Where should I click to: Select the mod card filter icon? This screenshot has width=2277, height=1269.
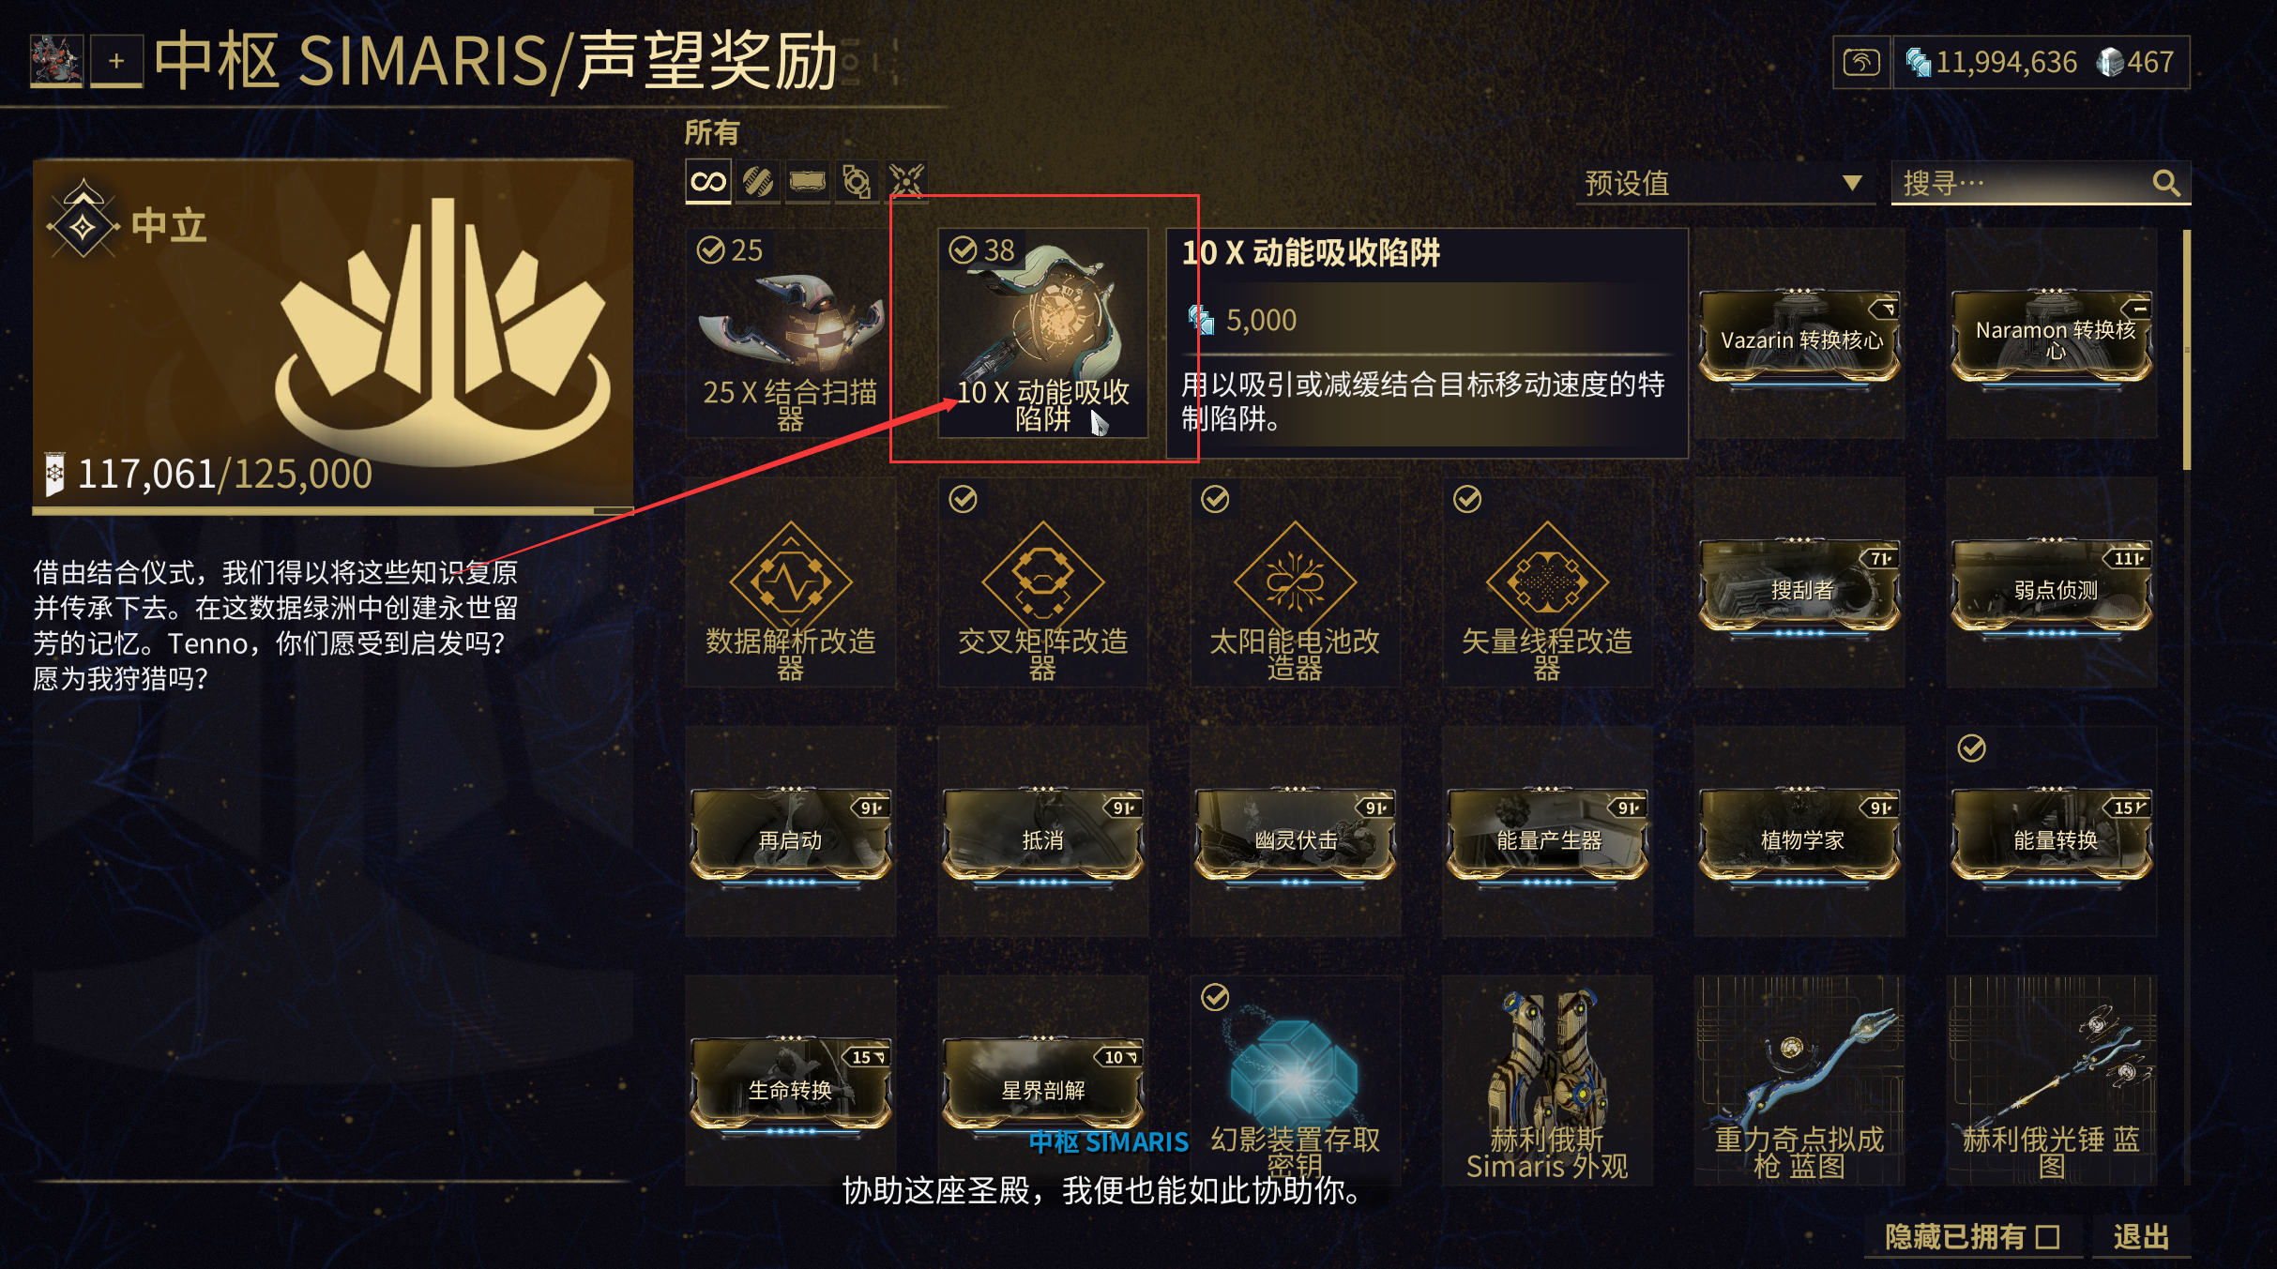click(808, 181)
